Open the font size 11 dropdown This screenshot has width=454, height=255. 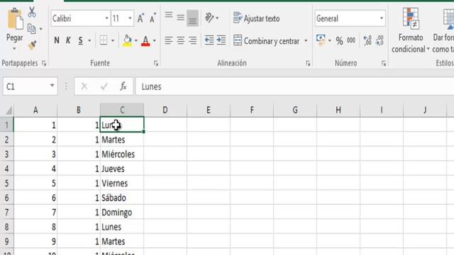pos(130,18)
